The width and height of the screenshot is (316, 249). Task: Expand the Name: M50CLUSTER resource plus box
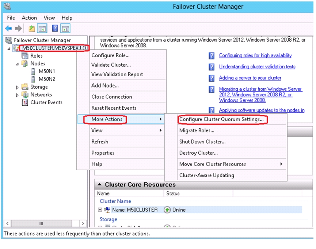click(x=100, y=210)
